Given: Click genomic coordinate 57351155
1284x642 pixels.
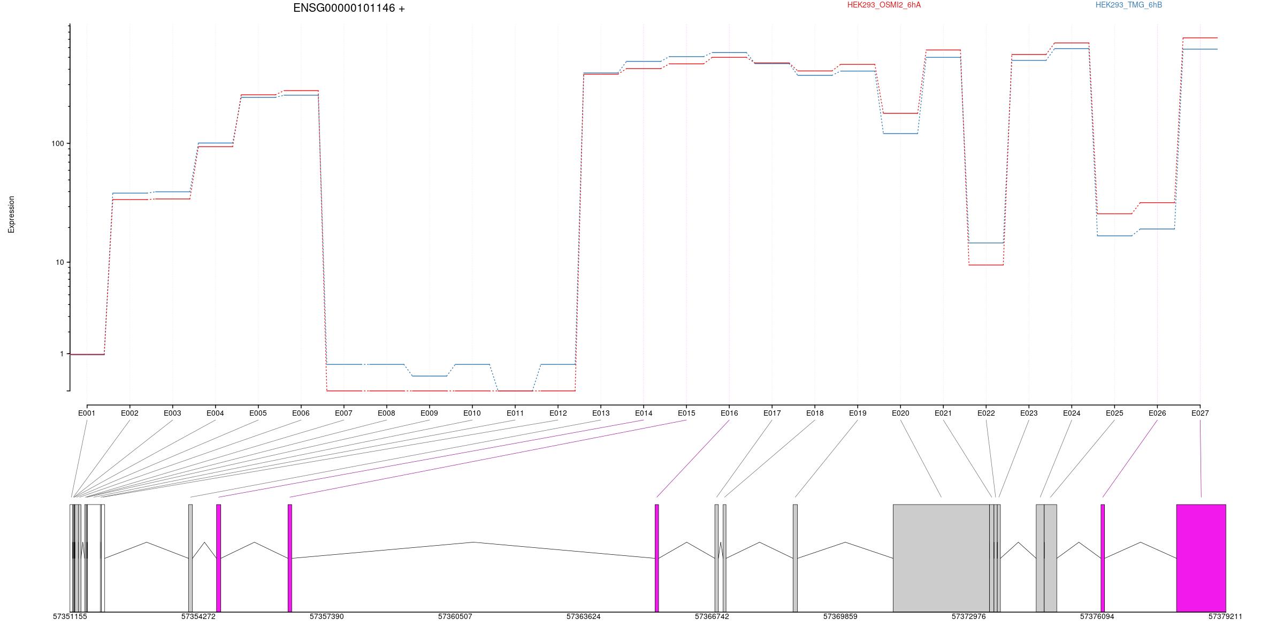Looking at the screenshot, I should [x=70, y=617].
